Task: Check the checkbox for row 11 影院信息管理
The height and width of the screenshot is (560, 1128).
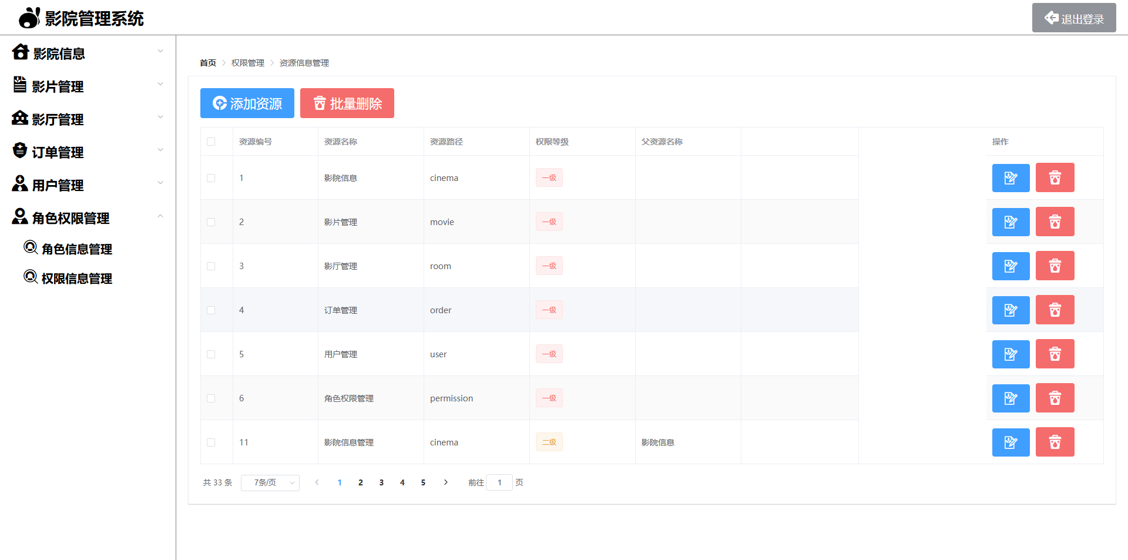Action: [x=211, y=442]
